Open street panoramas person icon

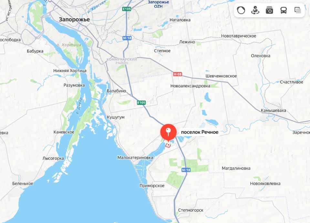pyautogui.click(x=255, y=10)
